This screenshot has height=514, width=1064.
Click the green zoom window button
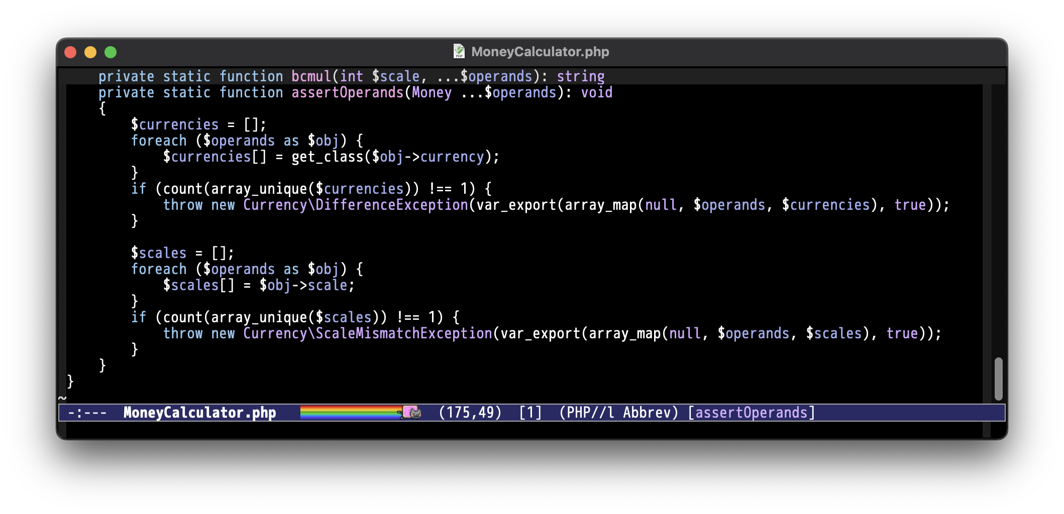[x=111, y=52]
